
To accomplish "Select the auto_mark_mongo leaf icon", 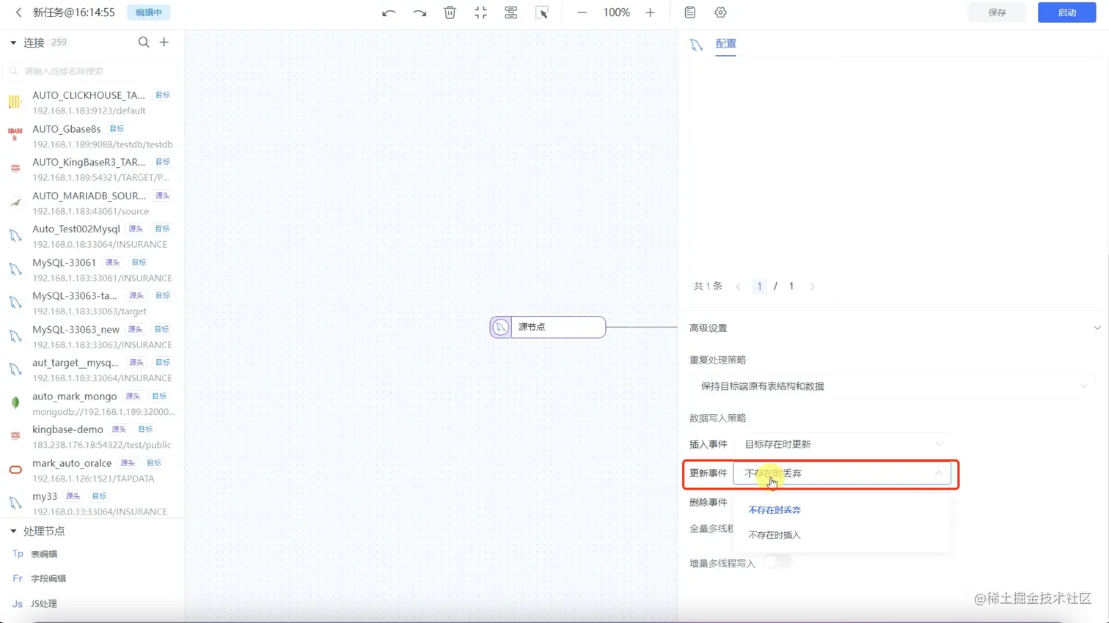I will (x=15, y=402).
